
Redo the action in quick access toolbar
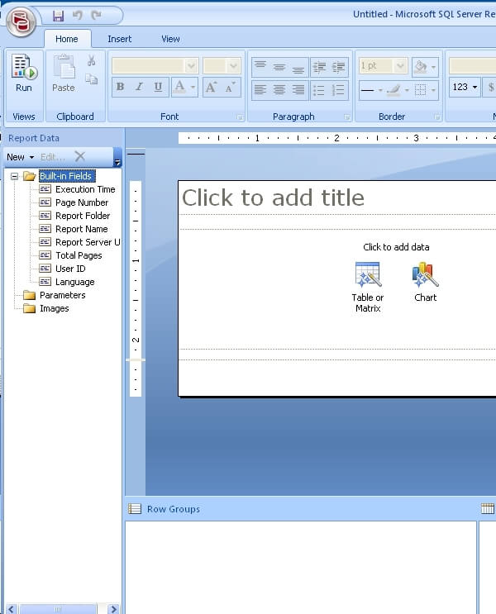pos(97,15)
